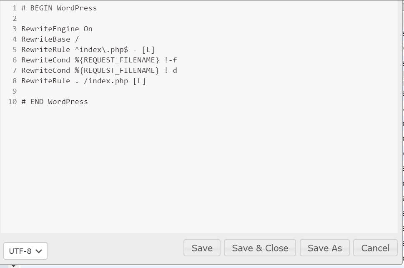Screen dimensions: 404x268
Task: Choose the Save As button
Action: [x=324, y=248]
